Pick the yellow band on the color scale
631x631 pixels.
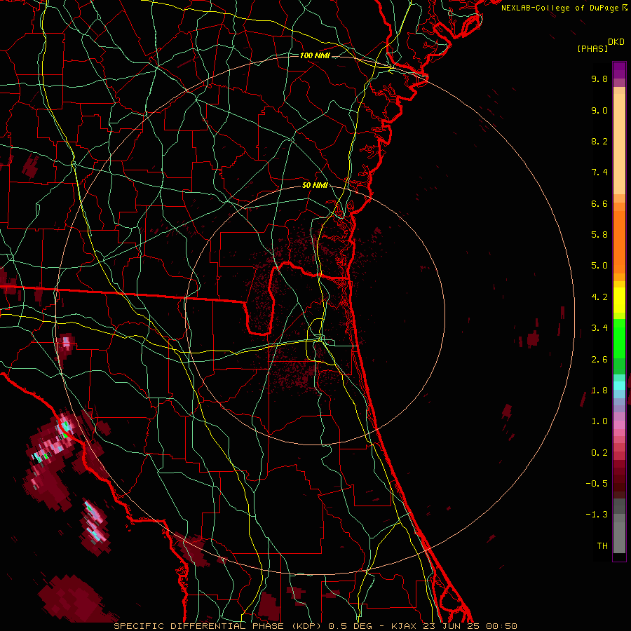pyautogui.click(x=619, y=300)
